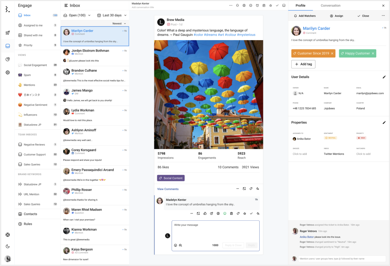This screenshot has width=390, height=266.
Task: Open Customer Support team inbox
Action: coord(37,155)
